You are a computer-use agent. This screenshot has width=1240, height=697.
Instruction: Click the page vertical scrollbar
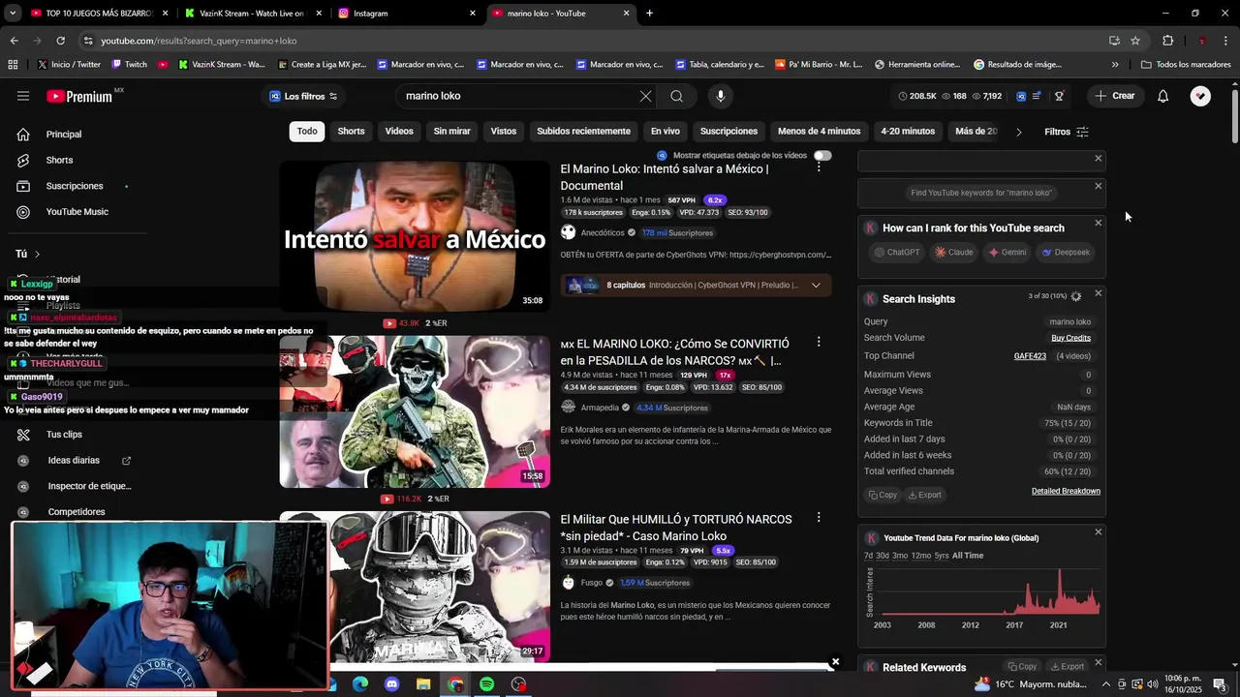pyautogui.click(x=1234, y=116)
